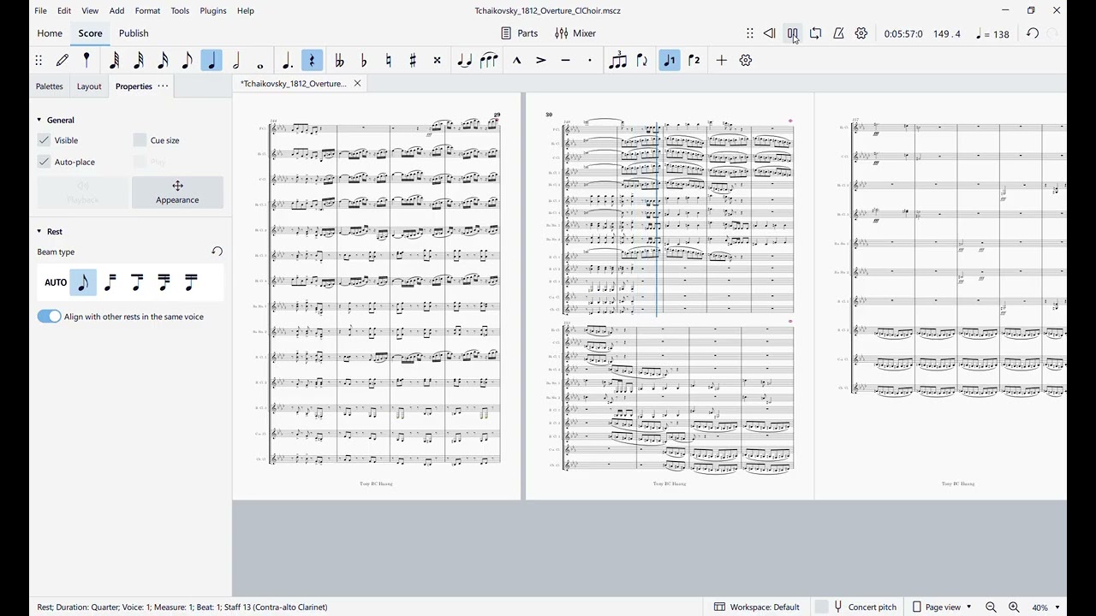The image size is (1096, 616).
Task: Select the quarter note duration
Action: click(211, 61)
